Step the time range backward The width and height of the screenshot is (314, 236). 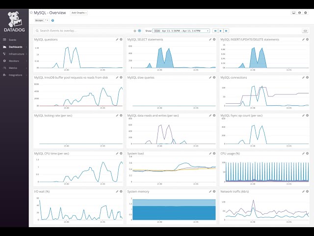(x=215, y=30)
